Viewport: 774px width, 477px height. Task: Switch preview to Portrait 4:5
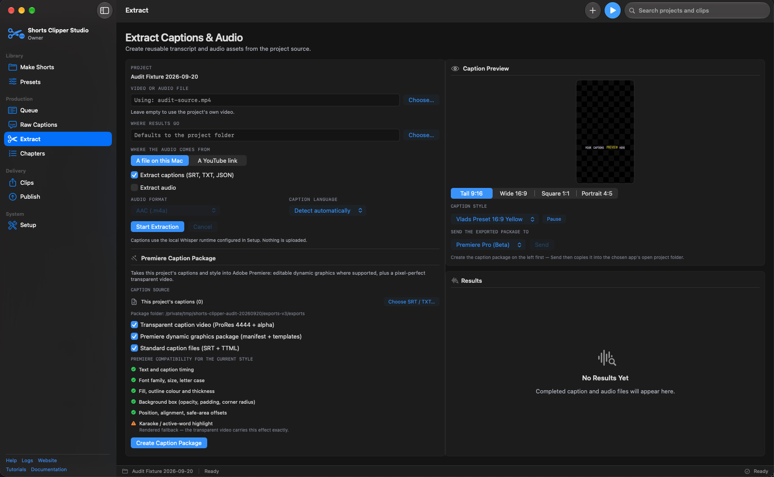pos(597,193)
